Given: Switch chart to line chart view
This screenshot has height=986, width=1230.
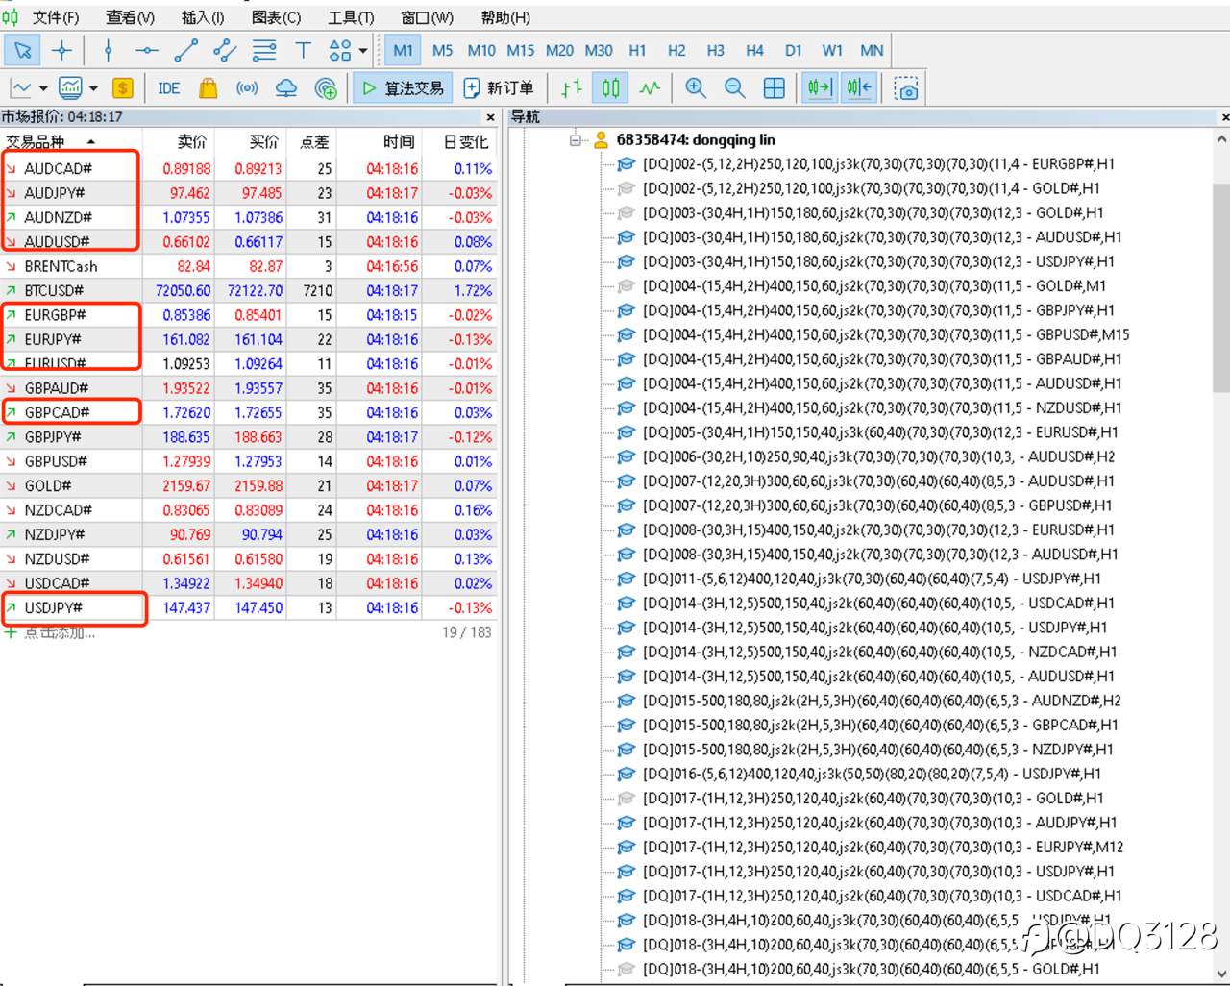Looking at the screenshot, I should [651, 88].
